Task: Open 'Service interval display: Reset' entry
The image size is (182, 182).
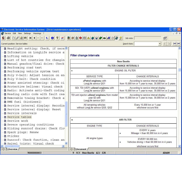Action: 34,109
